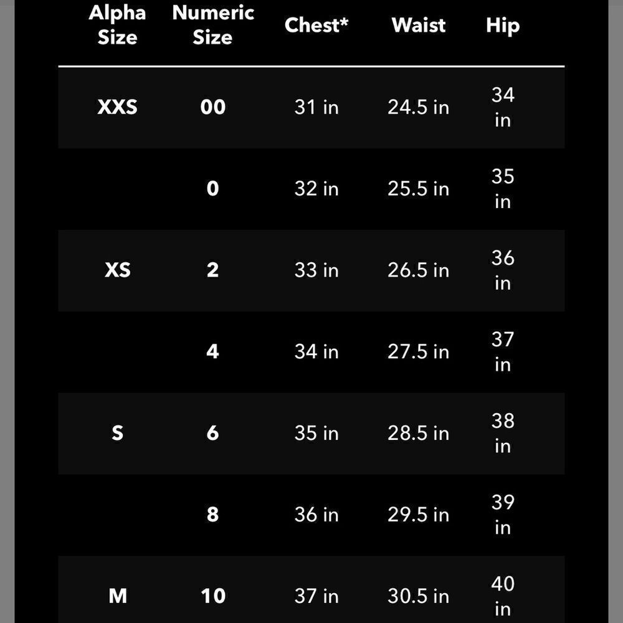Select the S alpha size cell
623x623 pixels.
[x=117, y=433]
